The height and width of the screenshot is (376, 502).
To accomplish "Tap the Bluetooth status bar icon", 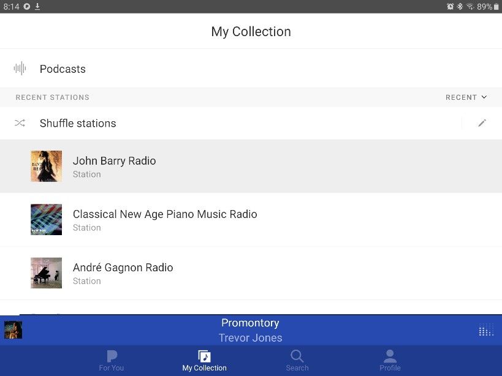I will (x=459, y=6).
